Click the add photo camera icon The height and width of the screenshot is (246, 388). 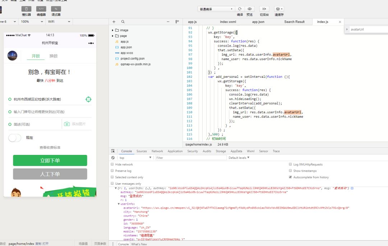coord(67,124)
